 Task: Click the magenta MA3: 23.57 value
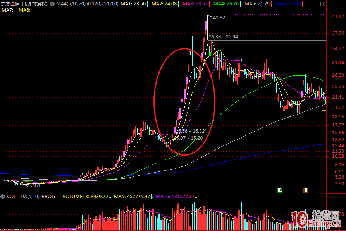tap(195, 4)
